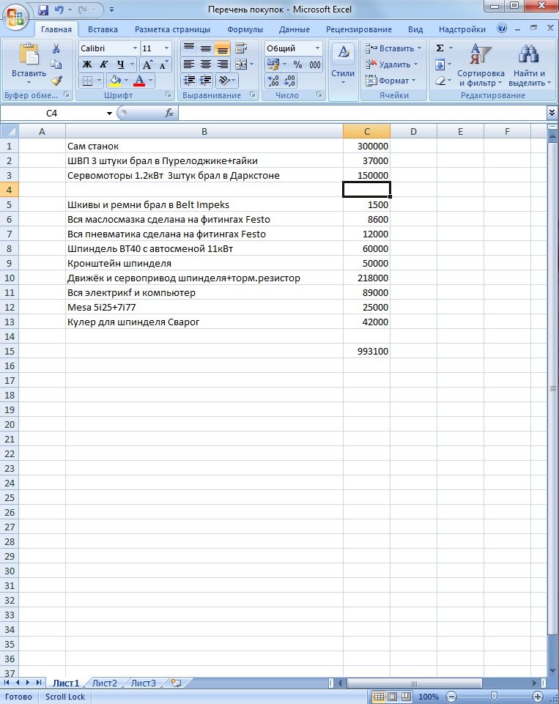Open the Общий number format dropdown
This screenshot has width=559, height=704.
[317, 48]
